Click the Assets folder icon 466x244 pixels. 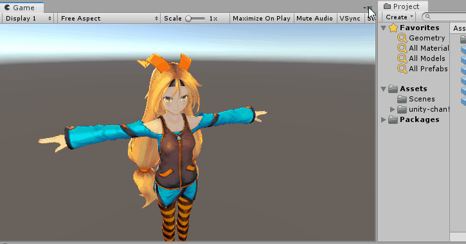tap(393, 89)
